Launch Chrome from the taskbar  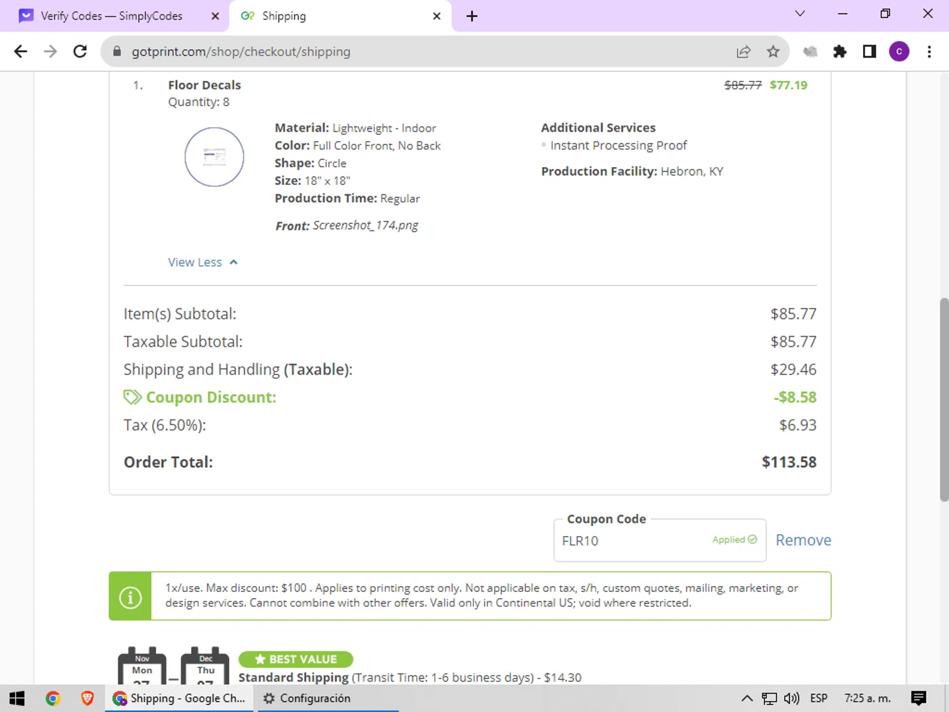53,698
